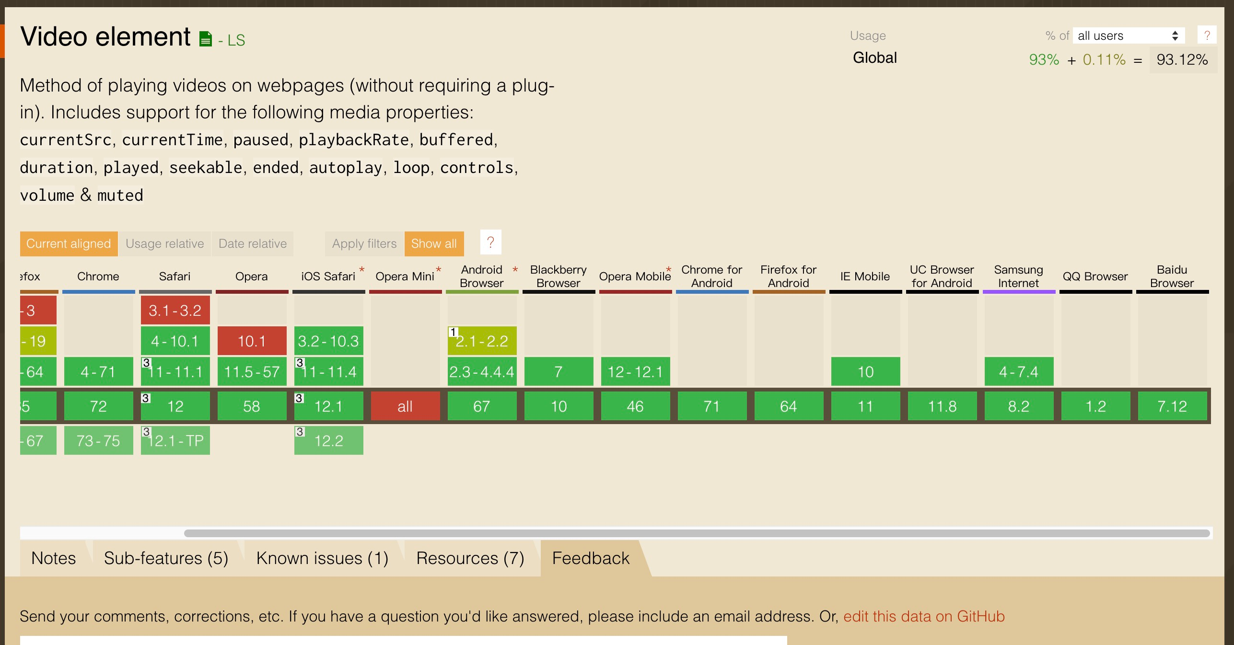This screenshot has width=1234, height=645.
Task: Click the Android Browser column header
Action: coord(482,276)
